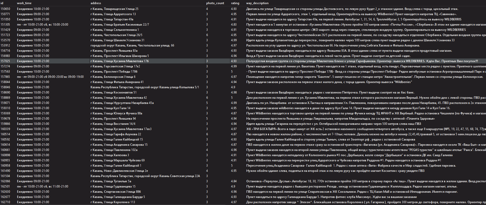486x205 pixels.
Task: Click address 'Беломорская Улица 6'
Action: (120, 77)
